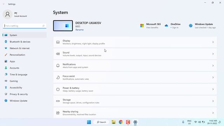This screenshot has width=224, height=126.
Task: Click the taskbar focus moon icon
Action: (220, 122)
